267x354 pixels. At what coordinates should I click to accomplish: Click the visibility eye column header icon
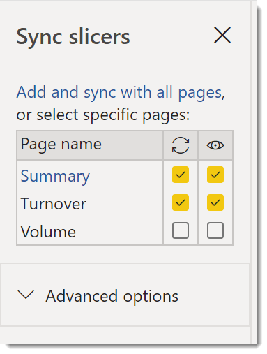(215, 145)
